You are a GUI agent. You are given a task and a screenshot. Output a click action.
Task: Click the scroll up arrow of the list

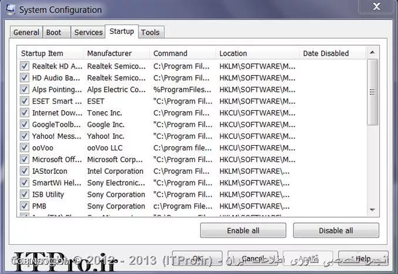click(x=372, y=53)
